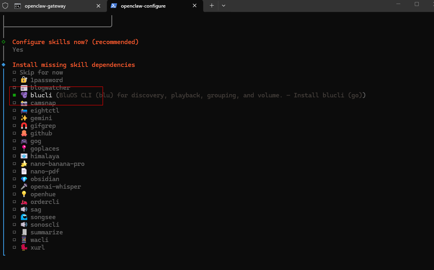The width and height of the screenshot is (434, 270).
Task: Tick the gifgrep checkbox
Action: click(14, 126)
